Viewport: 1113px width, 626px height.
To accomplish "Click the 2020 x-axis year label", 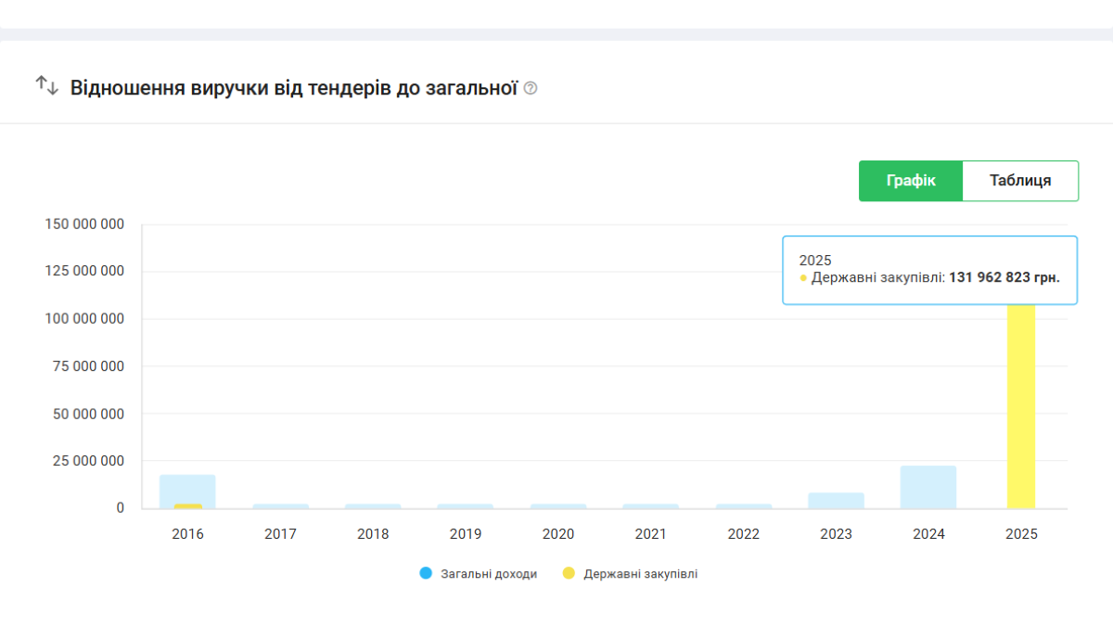I will (558, 534).
